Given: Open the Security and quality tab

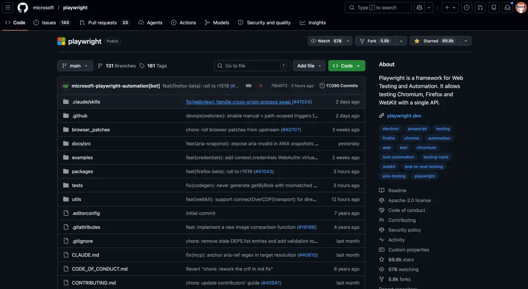Looking at the screenshot, I should tap(264, 22).
